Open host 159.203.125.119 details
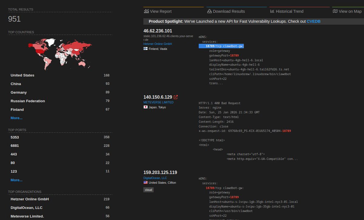 pos(160,172)
